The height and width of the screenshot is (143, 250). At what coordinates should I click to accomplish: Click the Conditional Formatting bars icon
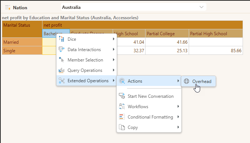[122, 117]
